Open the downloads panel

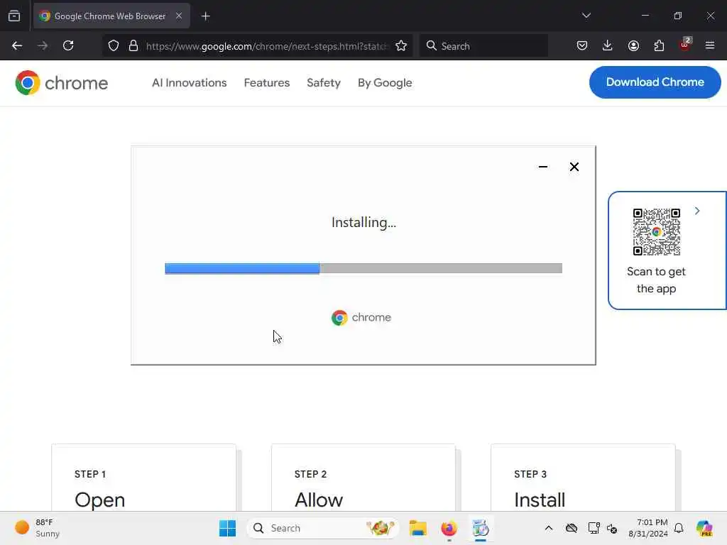pos(608,45)
